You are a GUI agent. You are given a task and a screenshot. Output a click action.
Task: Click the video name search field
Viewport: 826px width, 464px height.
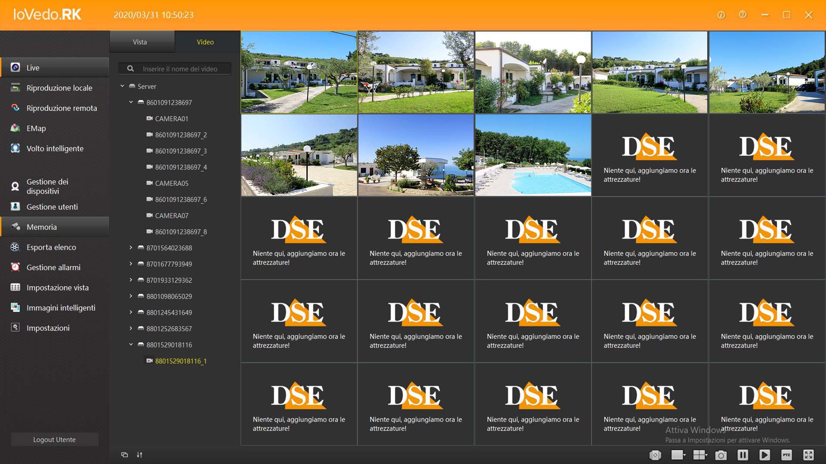(180, 69)
